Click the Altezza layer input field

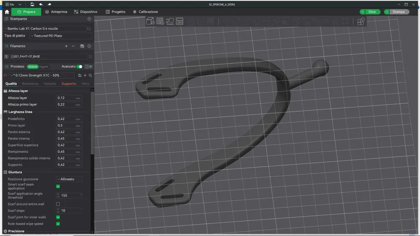click(69, 98)
